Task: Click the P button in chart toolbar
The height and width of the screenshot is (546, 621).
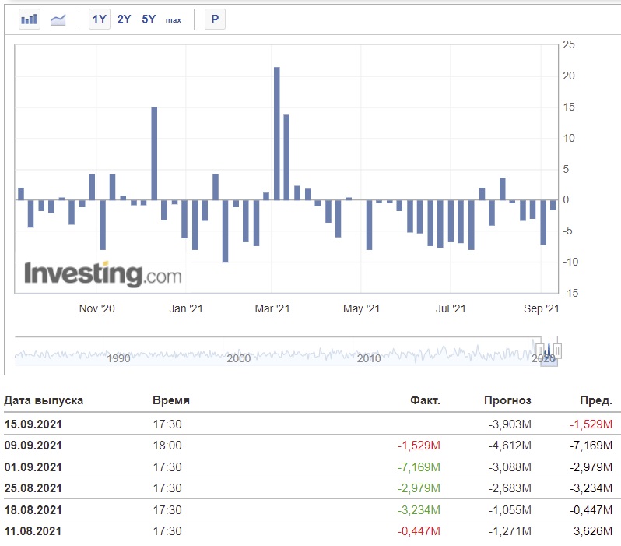Action: click(215, 19)
